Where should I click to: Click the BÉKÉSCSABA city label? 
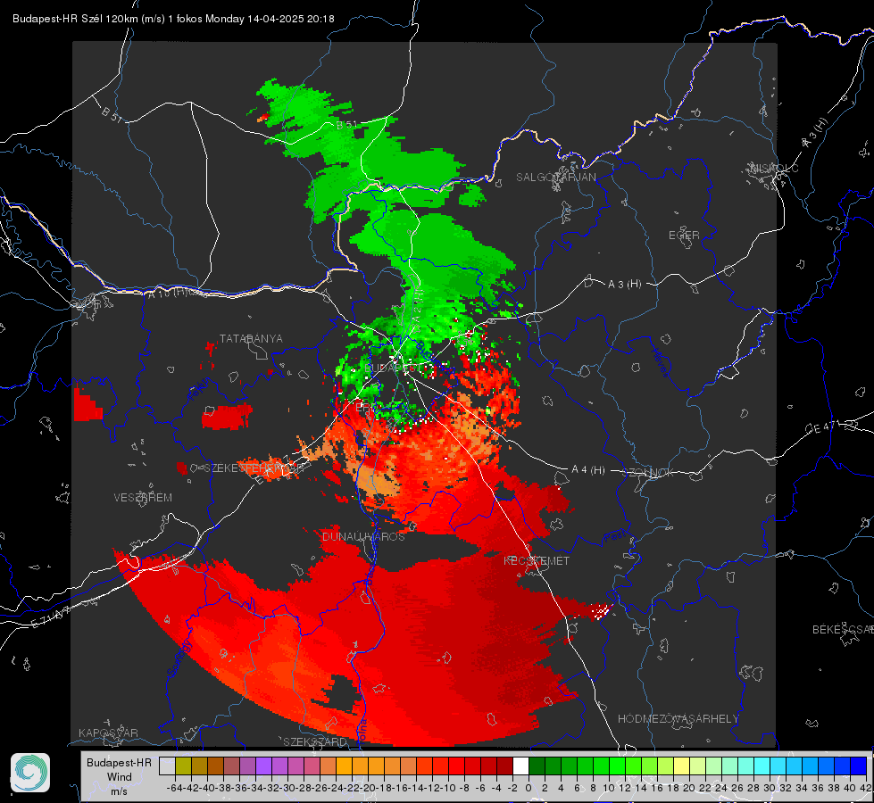click(x=843, y=629)
